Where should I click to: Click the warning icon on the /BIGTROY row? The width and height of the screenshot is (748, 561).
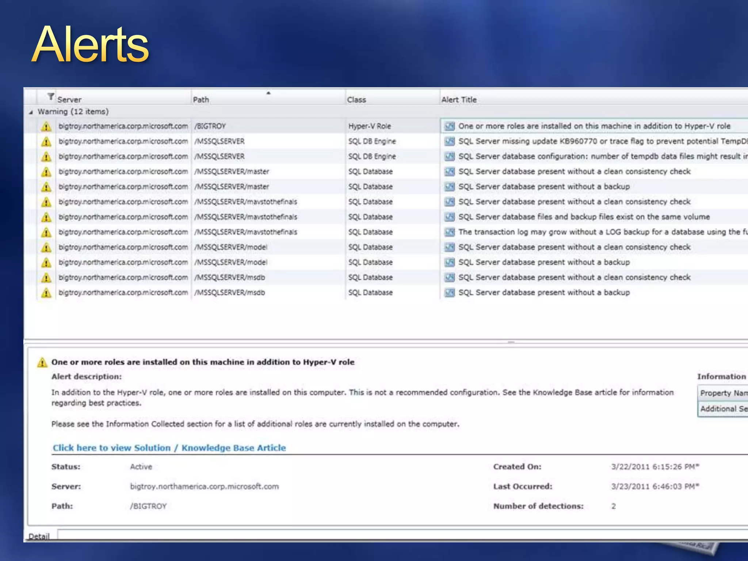coord(46,126)
